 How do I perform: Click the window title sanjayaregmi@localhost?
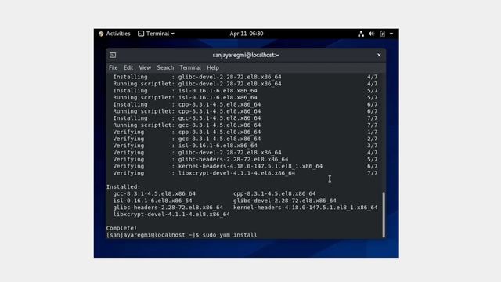246,55
